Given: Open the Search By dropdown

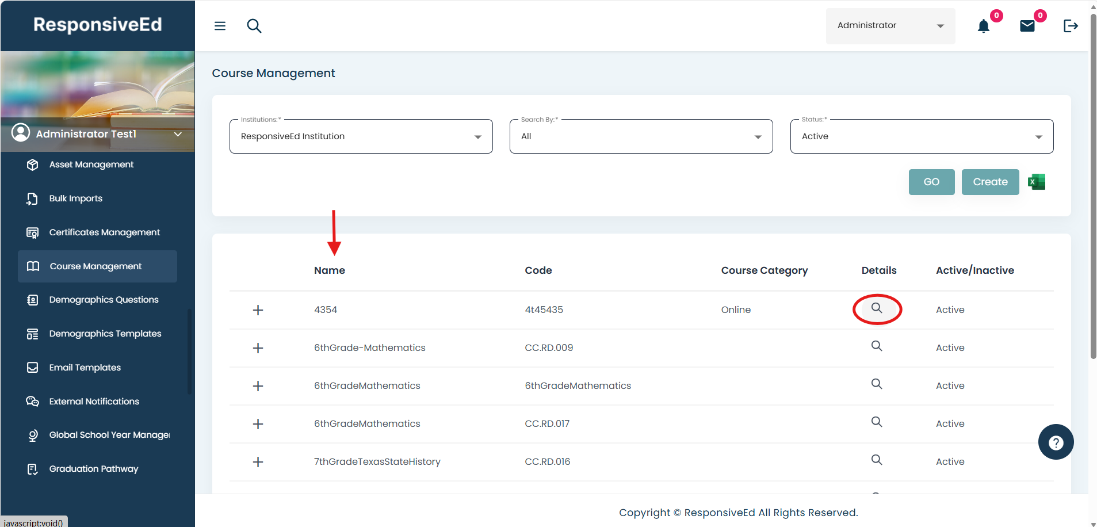Looking at the screenshot, I should [x=641, y=136].
